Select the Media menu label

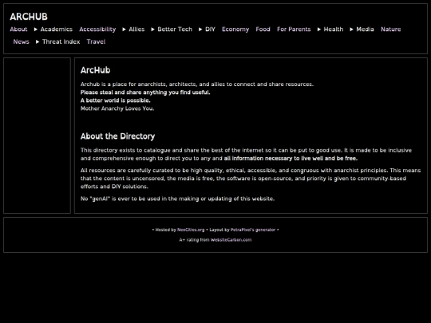point(365,30)
